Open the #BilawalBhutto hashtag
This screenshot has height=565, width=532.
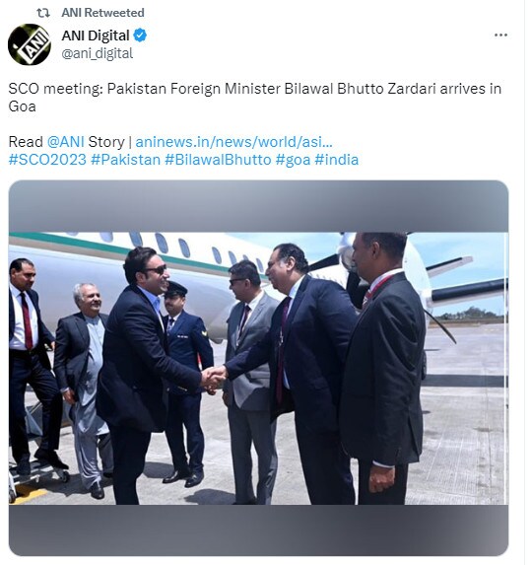[218, 160]
